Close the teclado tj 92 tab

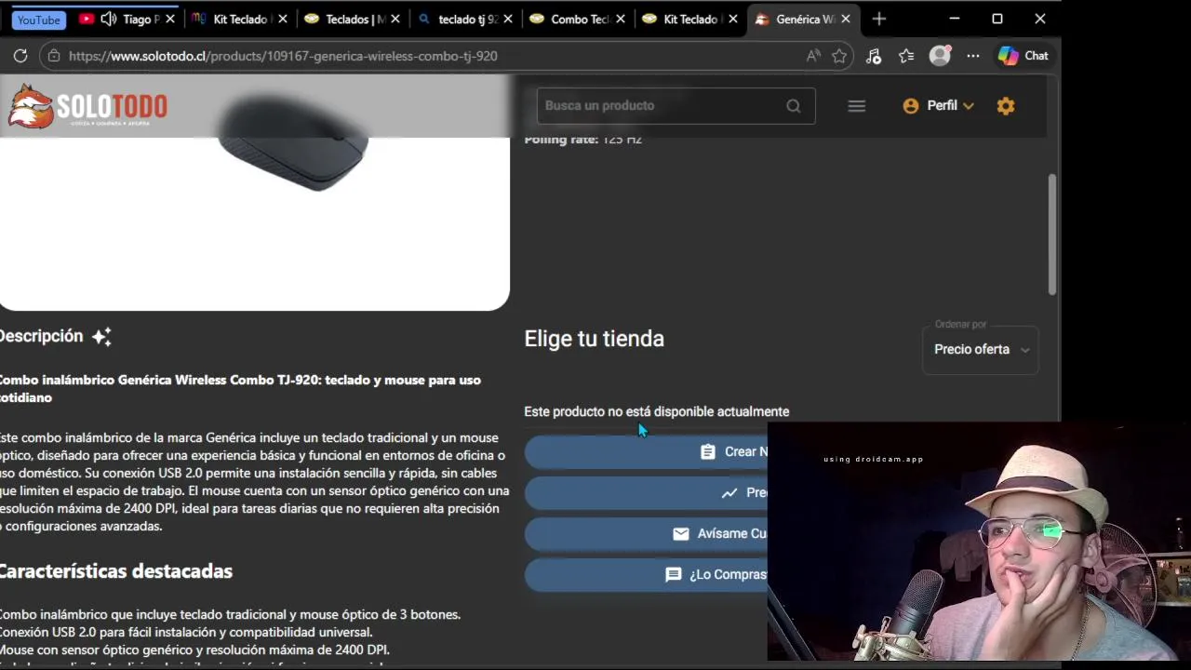coord(508,19)
